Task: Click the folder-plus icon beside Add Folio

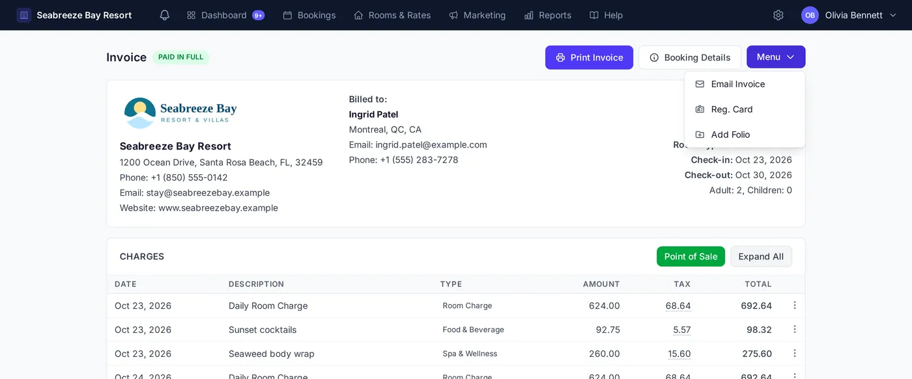Action: pyautogui.click(x=700, y=135)
